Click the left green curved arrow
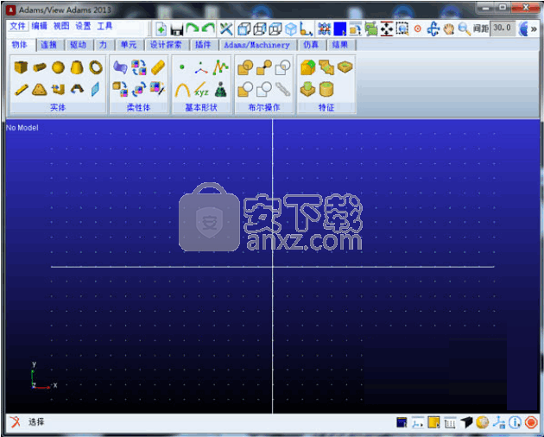 tap(193, 28)
